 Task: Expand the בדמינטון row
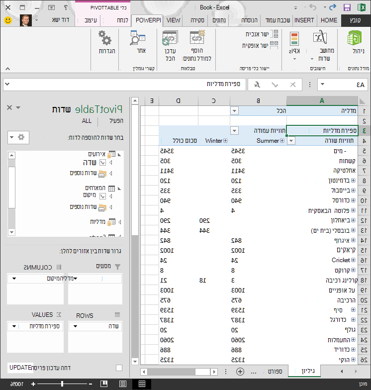pyautogui.click(x=353, y=180)
